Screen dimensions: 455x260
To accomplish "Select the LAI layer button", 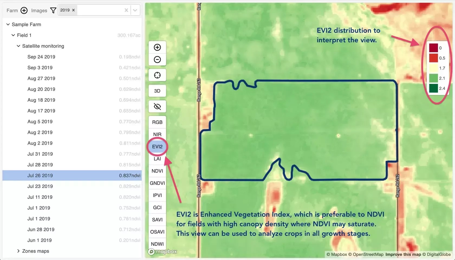I will (x=157, y=159).
